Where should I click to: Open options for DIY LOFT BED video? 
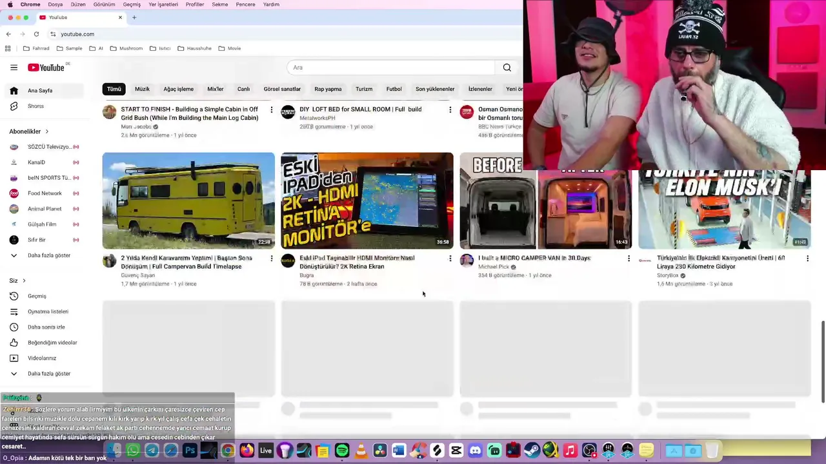(x=450, y=110)
